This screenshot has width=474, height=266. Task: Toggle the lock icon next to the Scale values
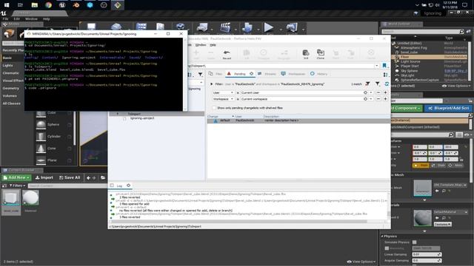[x=461, y=160]
